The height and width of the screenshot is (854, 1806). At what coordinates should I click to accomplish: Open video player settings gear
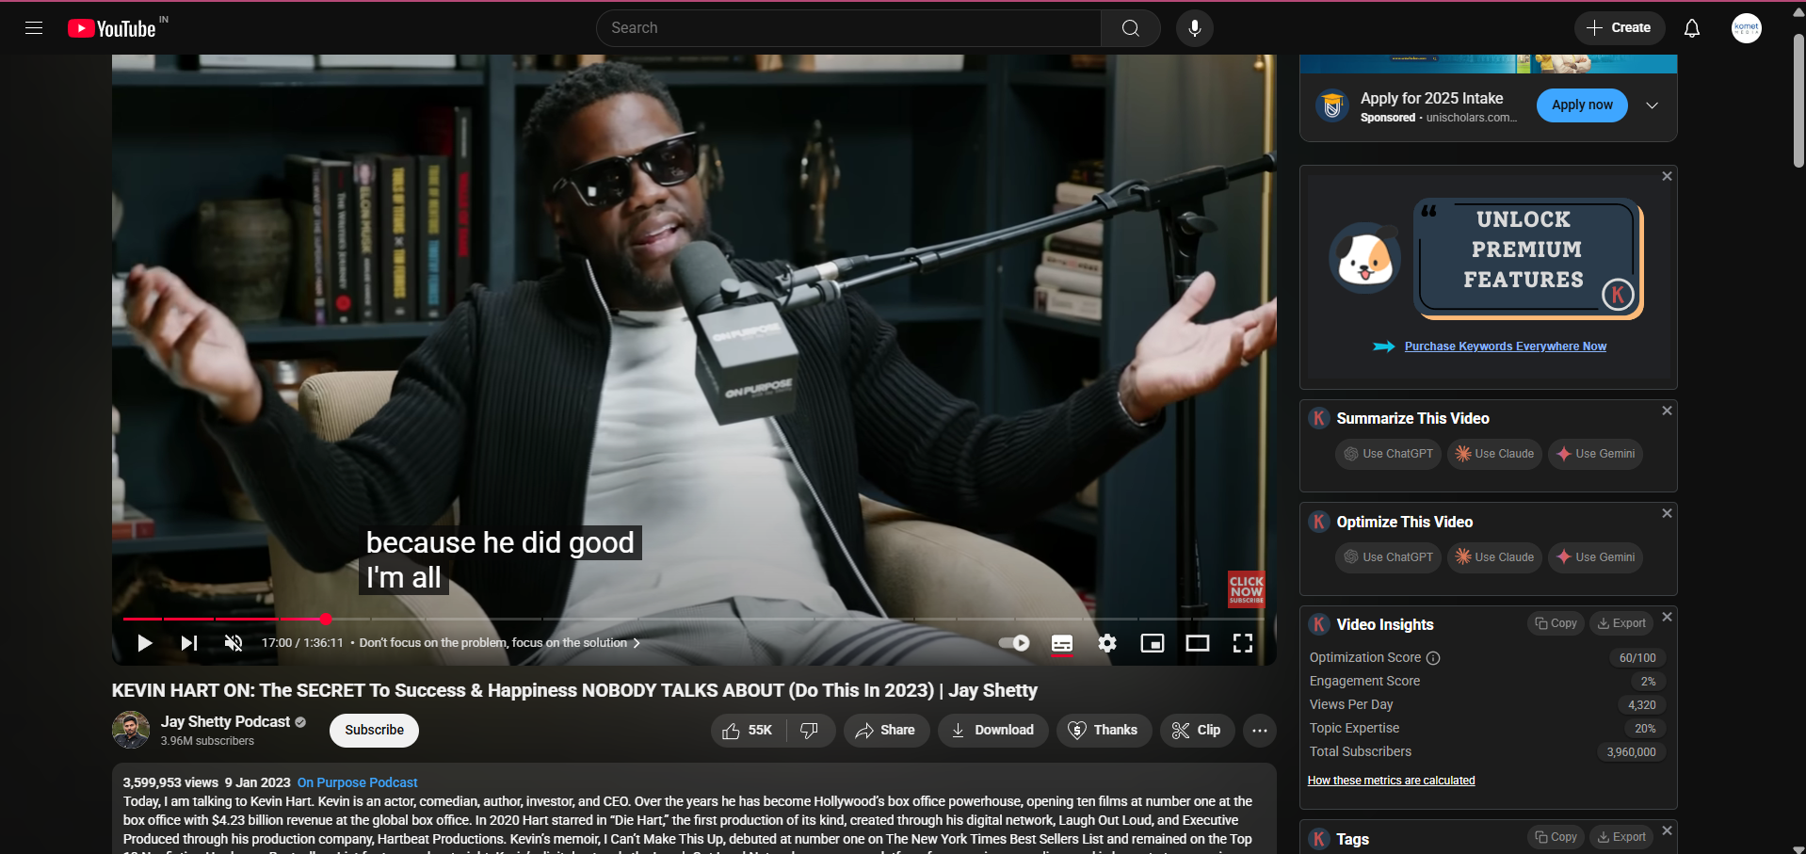click(x=1106, y=643)
